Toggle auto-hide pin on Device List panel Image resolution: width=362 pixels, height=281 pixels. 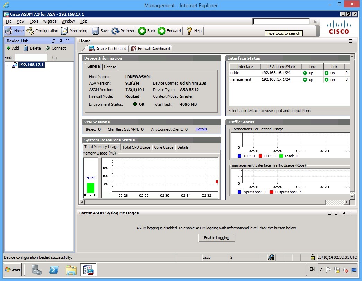61,41
